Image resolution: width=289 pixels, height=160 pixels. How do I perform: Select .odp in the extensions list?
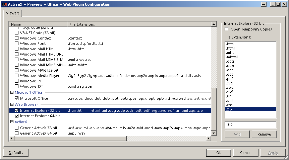(x=251, y=66)
